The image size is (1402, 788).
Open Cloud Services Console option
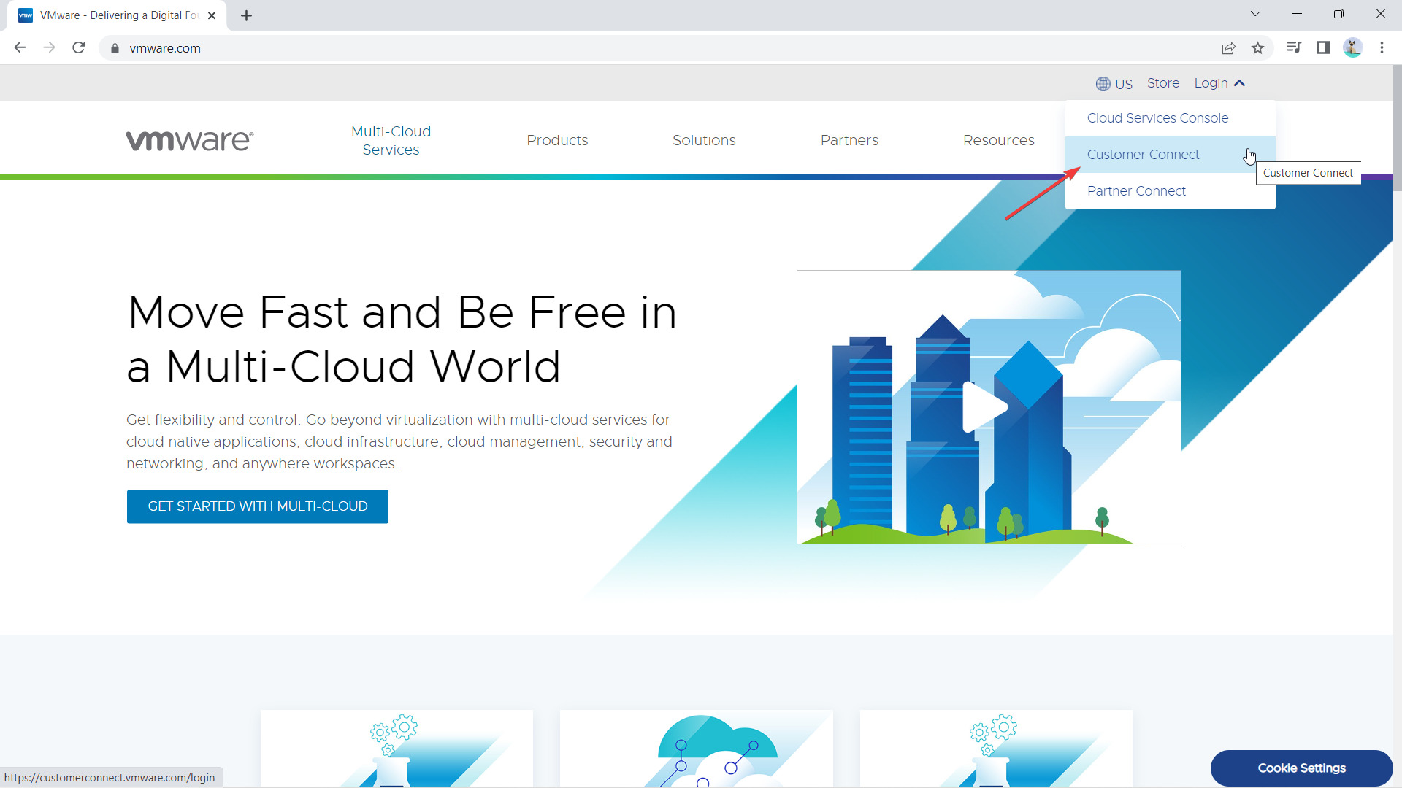pos(1157,118)
